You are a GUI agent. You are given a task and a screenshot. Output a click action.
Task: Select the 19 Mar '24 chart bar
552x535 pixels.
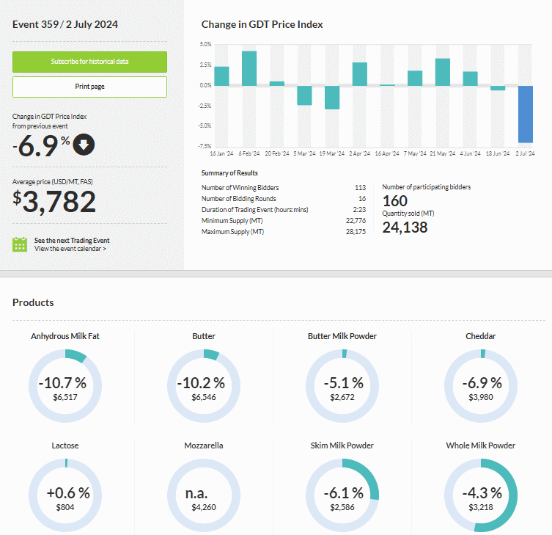(x=332, y=98)
